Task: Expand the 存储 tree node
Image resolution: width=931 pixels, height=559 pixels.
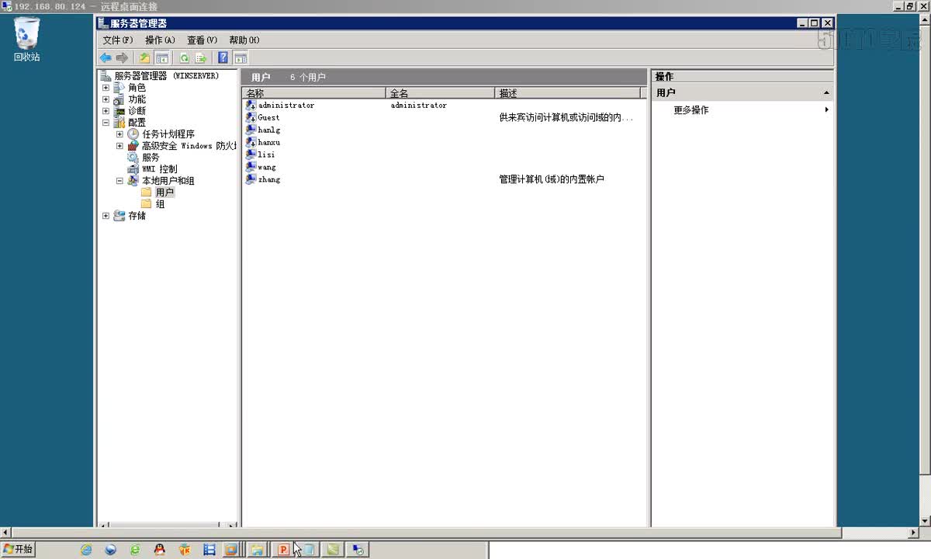Action: coord(106,216)
